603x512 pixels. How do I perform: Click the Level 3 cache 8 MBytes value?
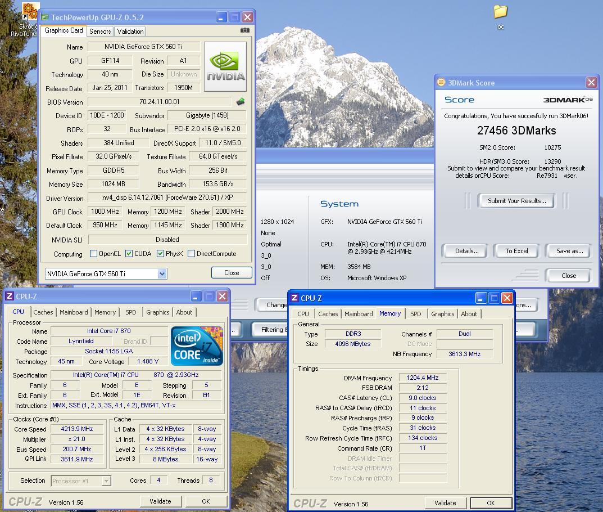point(165,459)
